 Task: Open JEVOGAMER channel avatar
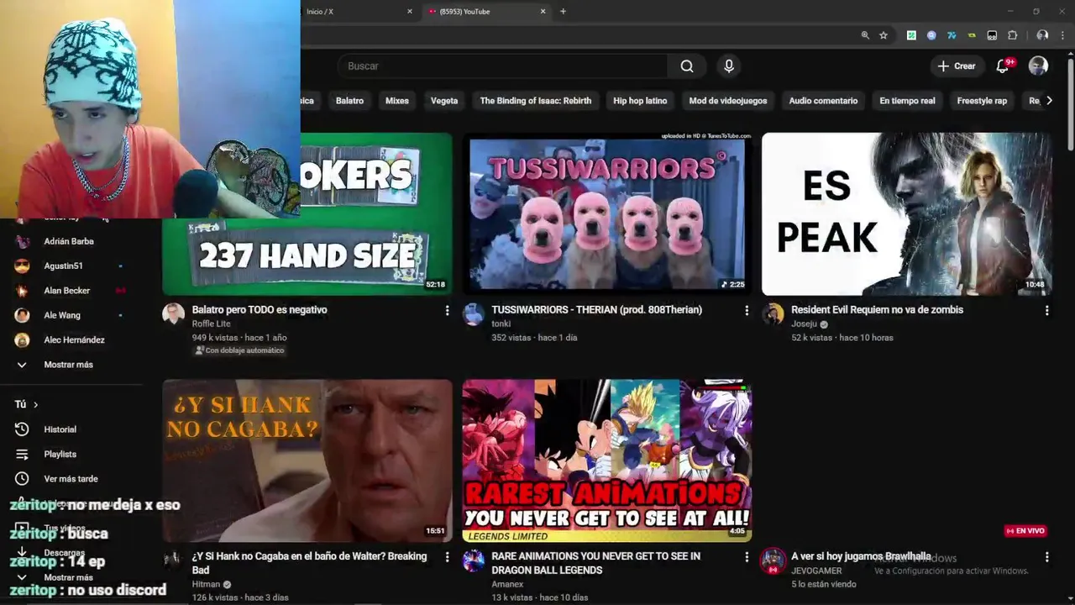coord(773,560)
